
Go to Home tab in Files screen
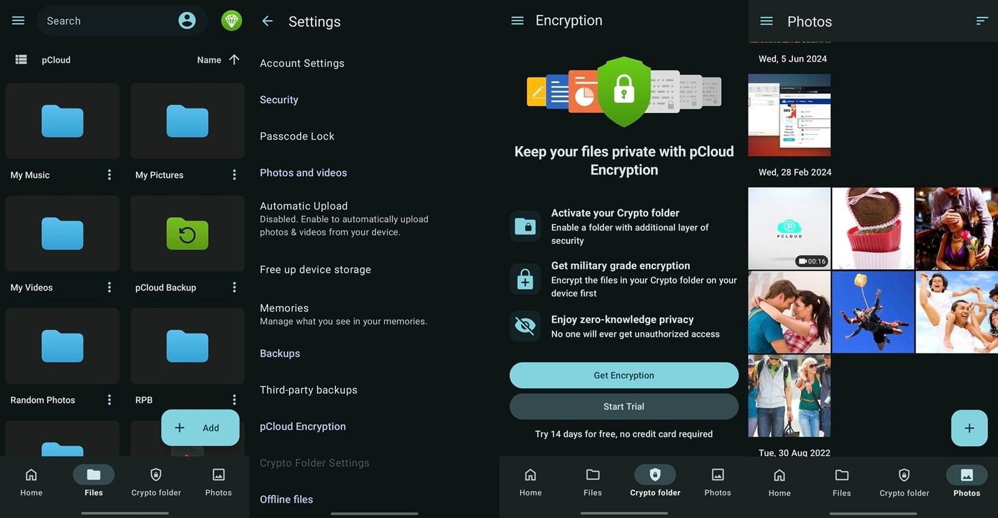[31, 482]
